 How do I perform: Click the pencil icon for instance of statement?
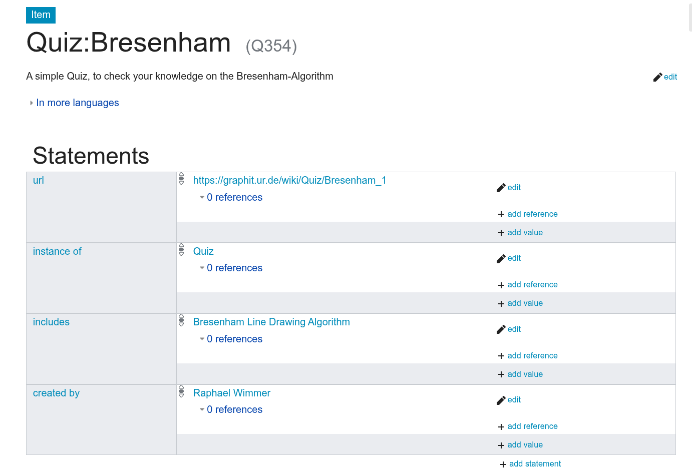[x=501, y=259]
